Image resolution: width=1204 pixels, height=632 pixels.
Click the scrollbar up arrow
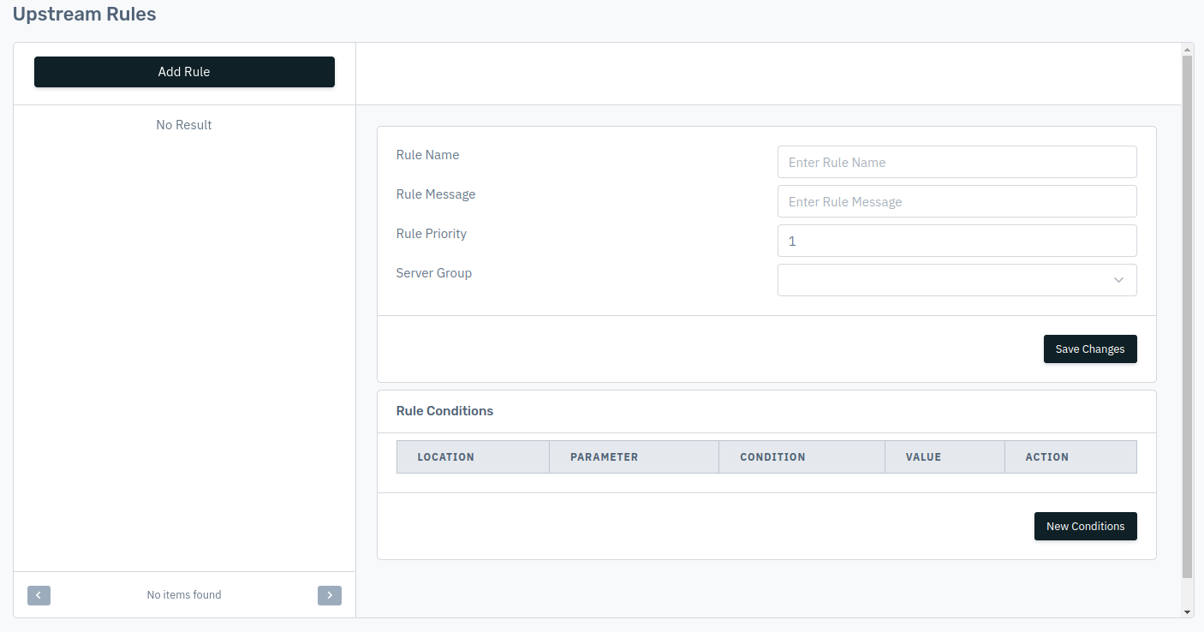(x=1187, y=49)
